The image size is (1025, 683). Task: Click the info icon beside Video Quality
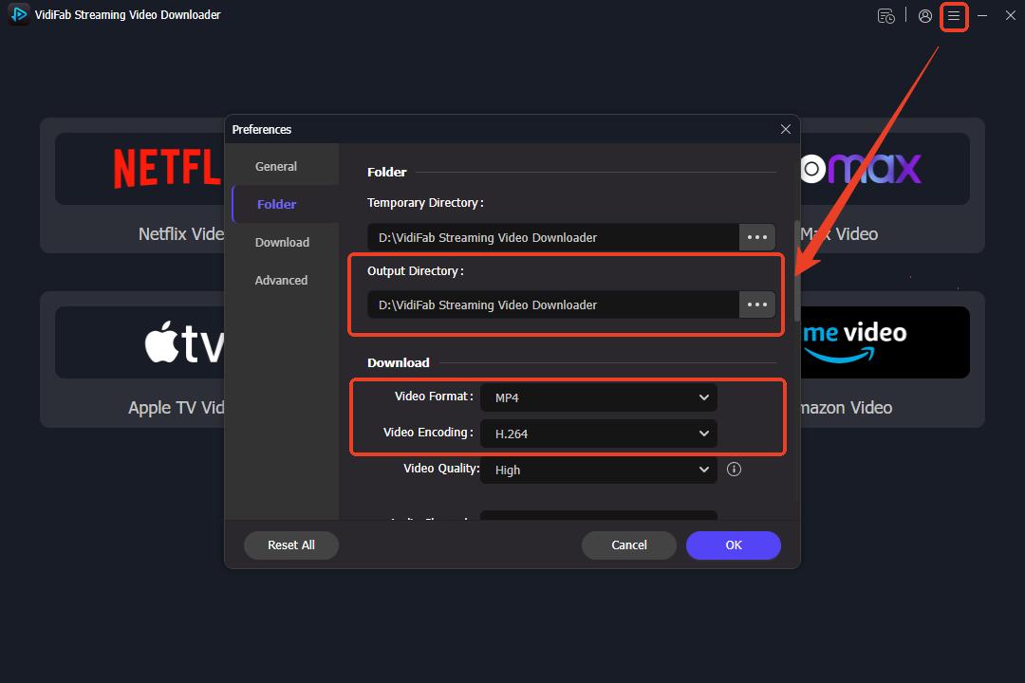(734, 470)
